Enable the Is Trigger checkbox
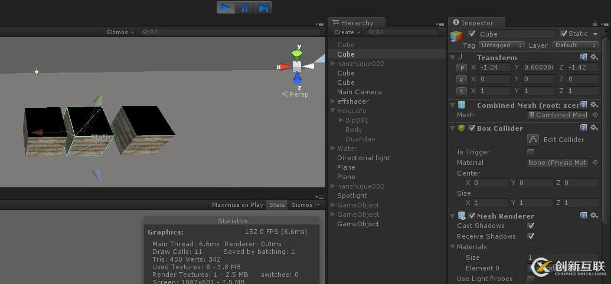The width and height of the screenshot is (611, 284). point(530,152)
